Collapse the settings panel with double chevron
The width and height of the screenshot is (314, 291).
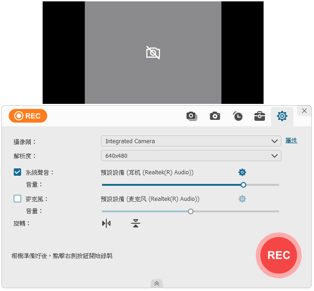tap(157, 283)
